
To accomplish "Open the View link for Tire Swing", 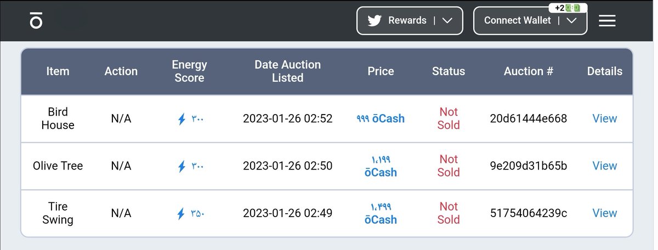I will click(x=605, y=213).
